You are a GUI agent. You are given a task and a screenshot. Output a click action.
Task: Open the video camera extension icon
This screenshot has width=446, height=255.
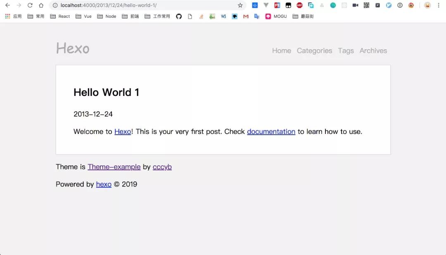click(355, 5)
